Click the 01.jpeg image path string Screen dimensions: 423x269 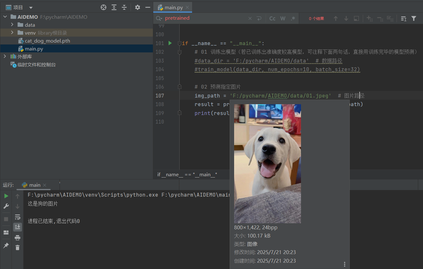pyautogui.click(x=280, y=96)
